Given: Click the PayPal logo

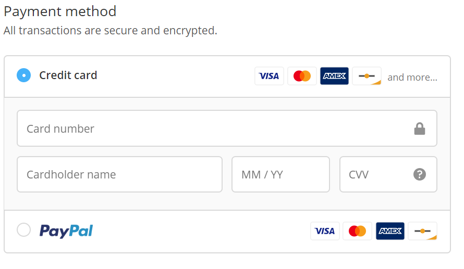Looking at the screenshot, I should [x=66, y=231].
